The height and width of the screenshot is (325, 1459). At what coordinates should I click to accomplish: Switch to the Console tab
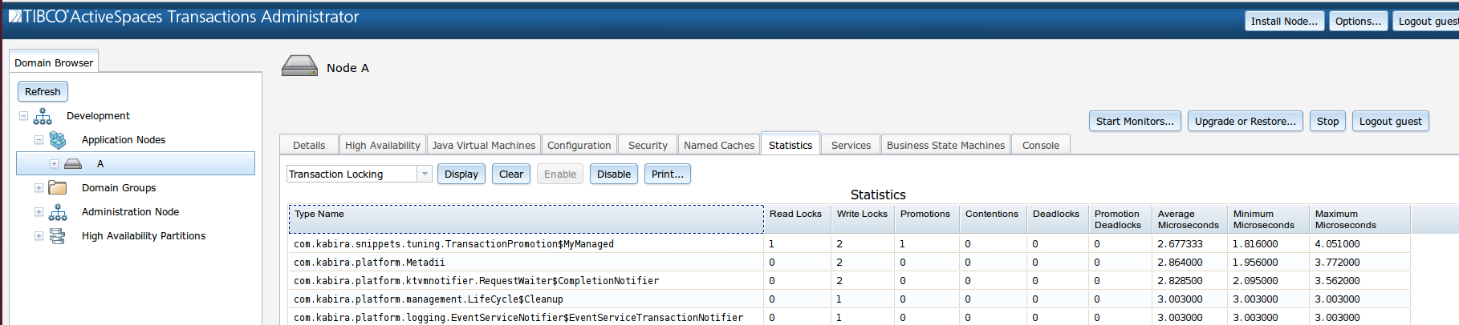[x=1041, y=145]
